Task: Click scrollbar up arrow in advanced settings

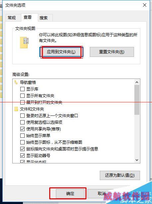Action: 137,82
